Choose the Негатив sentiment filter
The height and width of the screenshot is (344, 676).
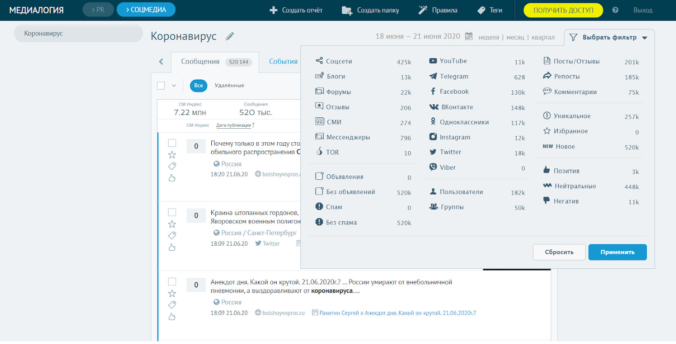566,201
